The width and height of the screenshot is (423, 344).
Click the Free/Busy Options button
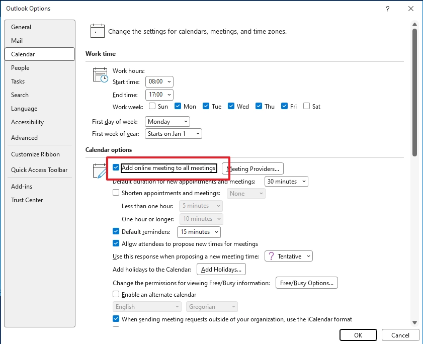click(307, 283)
